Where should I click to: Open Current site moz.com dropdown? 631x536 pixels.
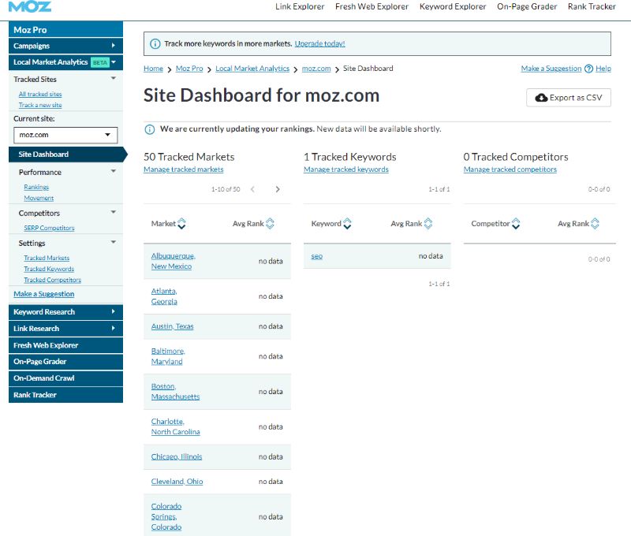(65, 135)
